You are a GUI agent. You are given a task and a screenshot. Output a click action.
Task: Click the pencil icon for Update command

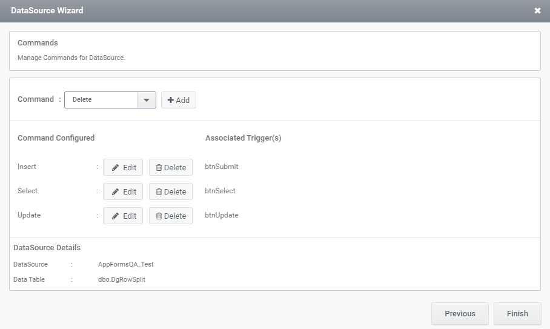tap(115, 216)
